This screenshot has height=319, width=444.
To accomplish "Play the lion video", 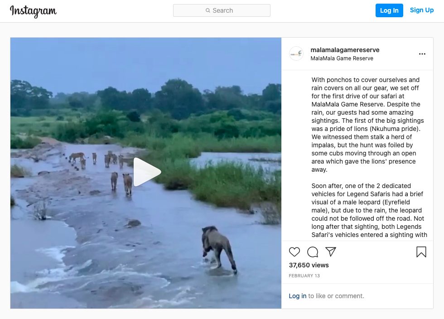I will pyautogui.click(x=147, y=172).
